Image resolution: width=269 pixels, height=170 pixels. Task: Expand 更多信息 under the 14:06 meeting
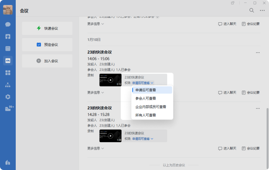(96, 92)
